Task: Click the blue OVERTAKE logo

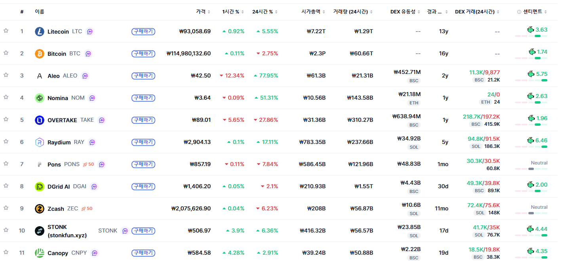Action: point(40,120)
